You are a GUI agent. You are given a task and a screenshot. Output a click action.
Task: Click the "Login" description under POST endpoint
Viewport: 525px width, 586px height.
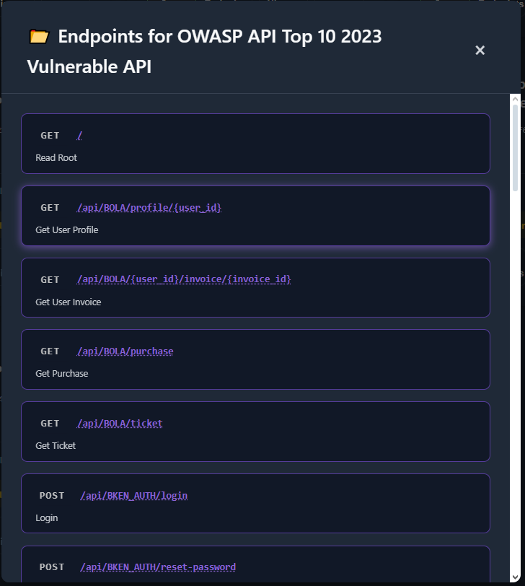coord(47,518)
